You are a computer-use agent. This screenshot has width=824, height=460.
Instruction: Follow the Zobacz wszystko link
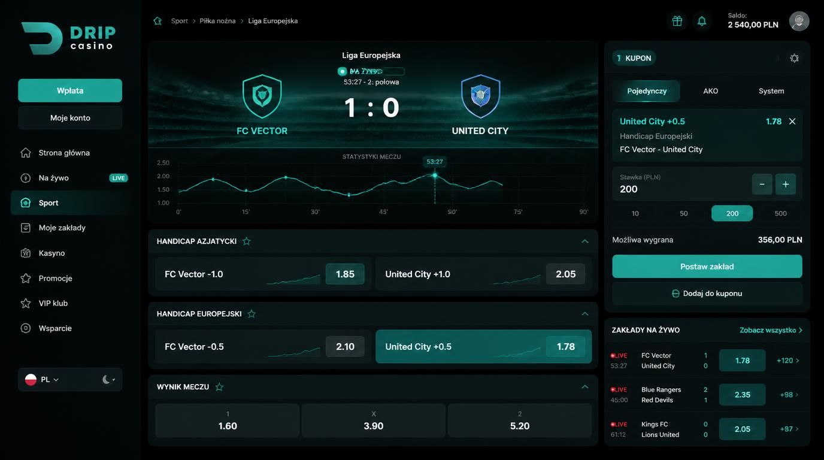[x=771, y=330]
